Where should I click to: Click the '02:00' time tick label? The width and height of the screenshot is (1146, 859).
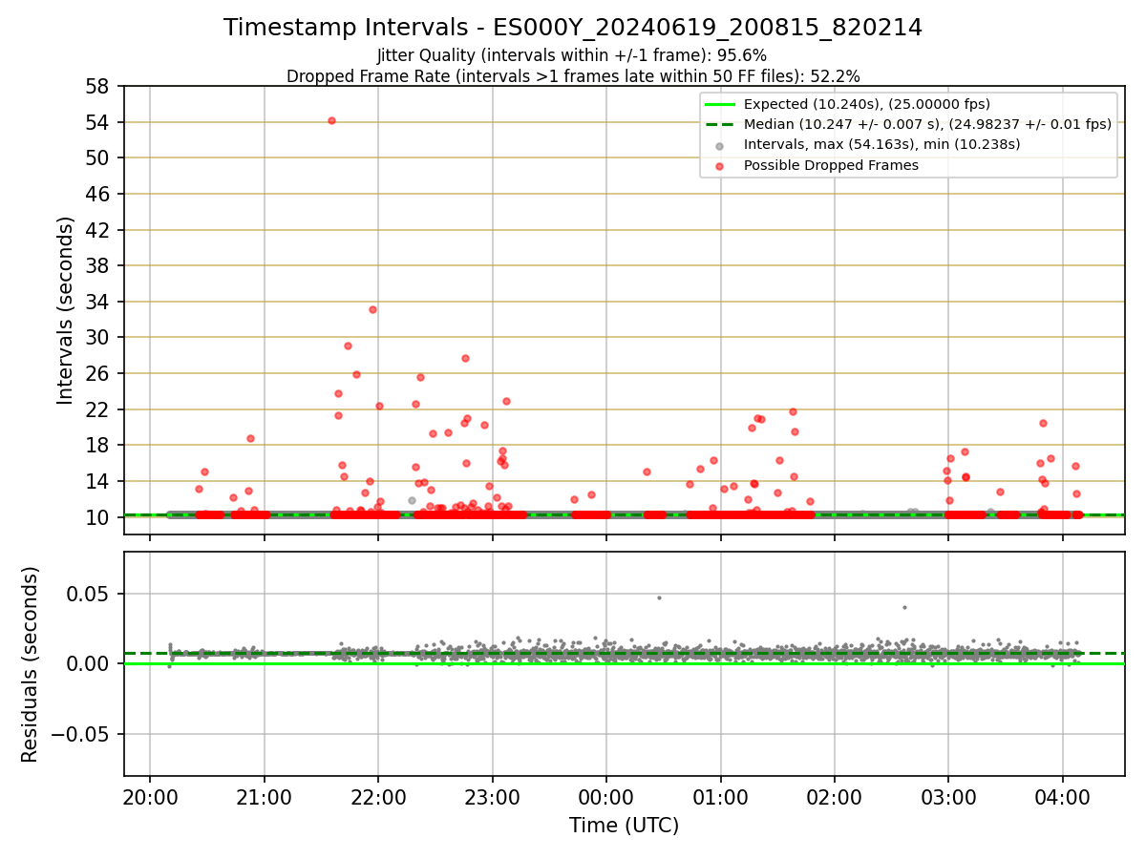835,796
